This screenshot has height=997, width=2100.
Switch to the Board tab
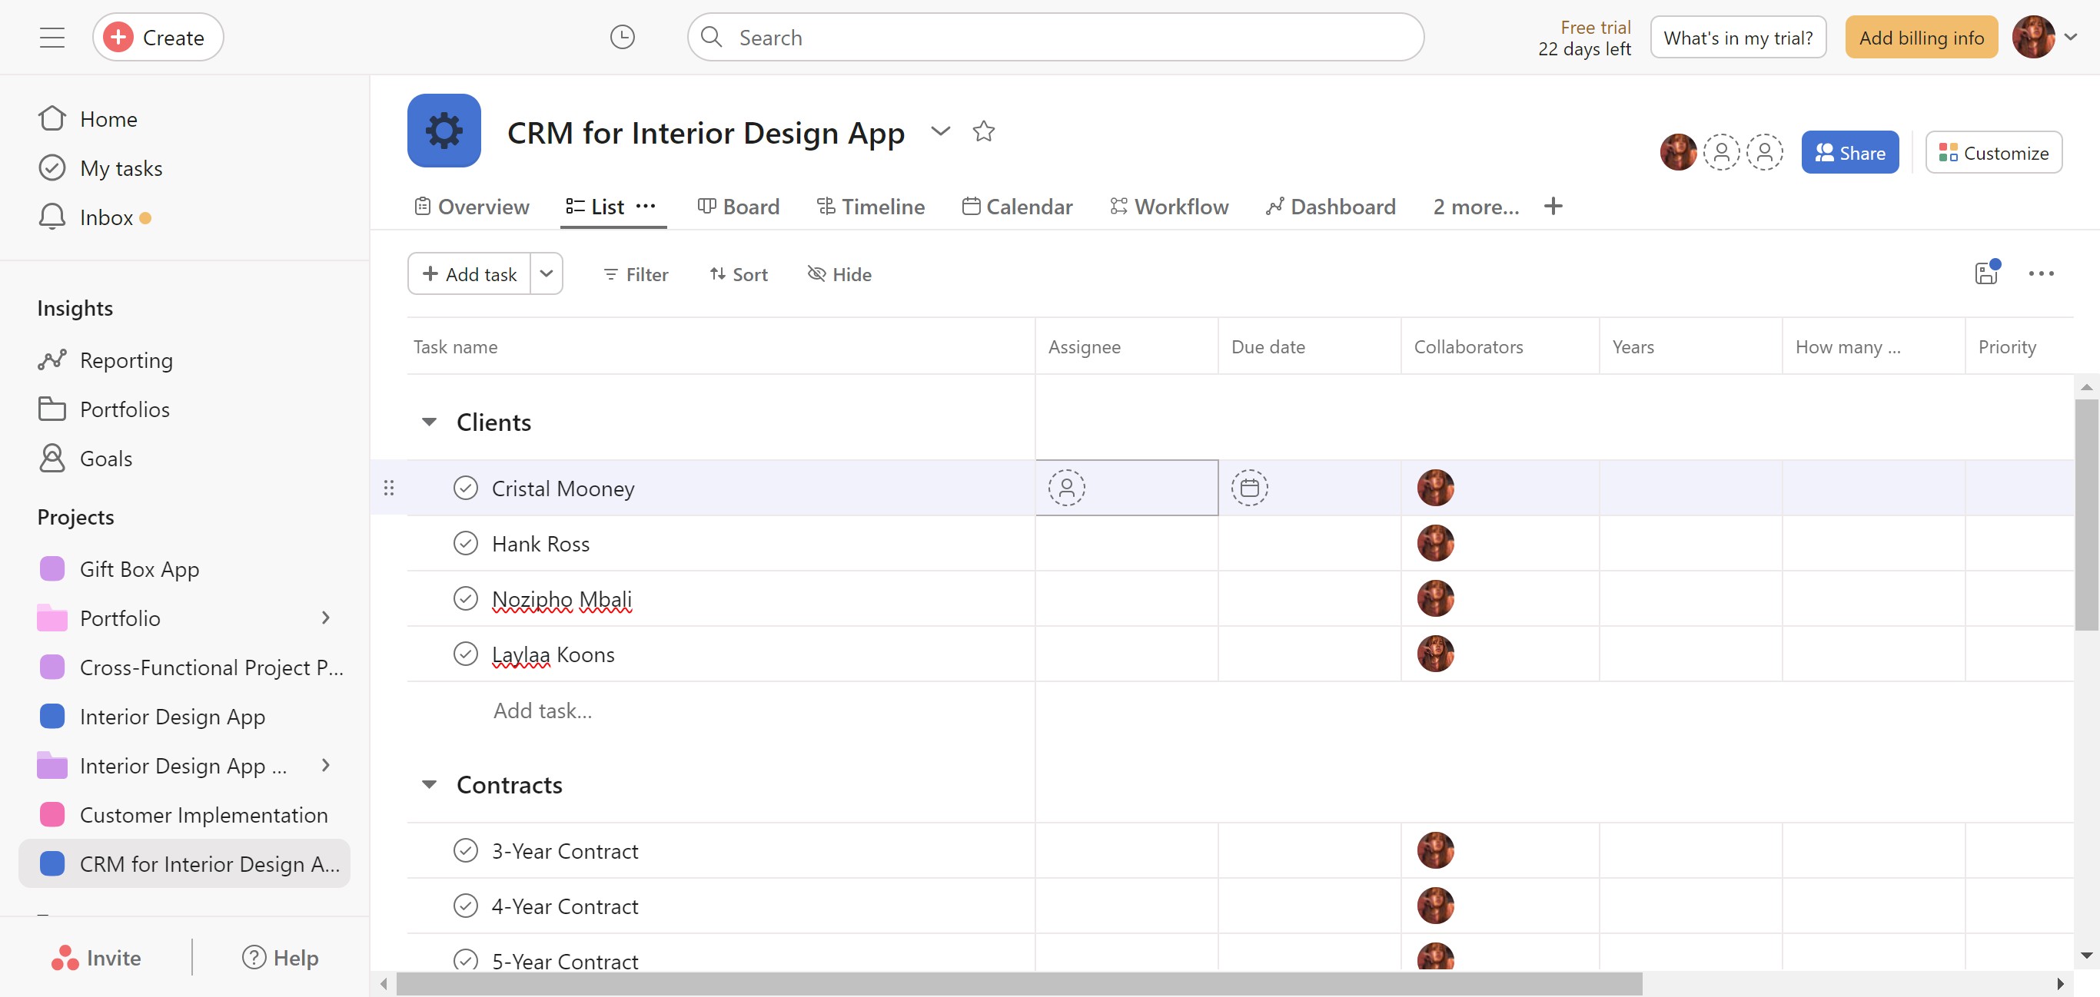click(x=739, y=207)
